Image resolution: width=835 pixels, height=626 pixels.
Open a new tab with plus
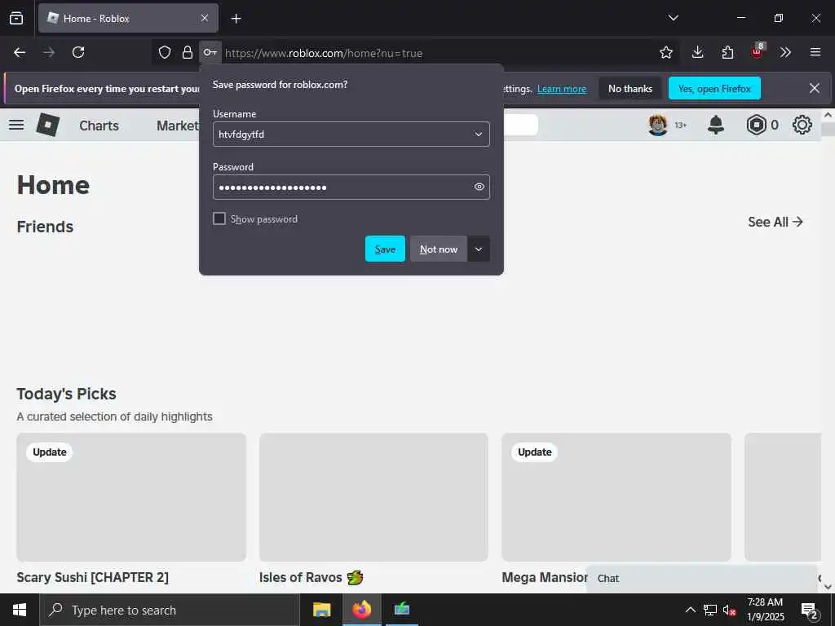tap(236, 19)
